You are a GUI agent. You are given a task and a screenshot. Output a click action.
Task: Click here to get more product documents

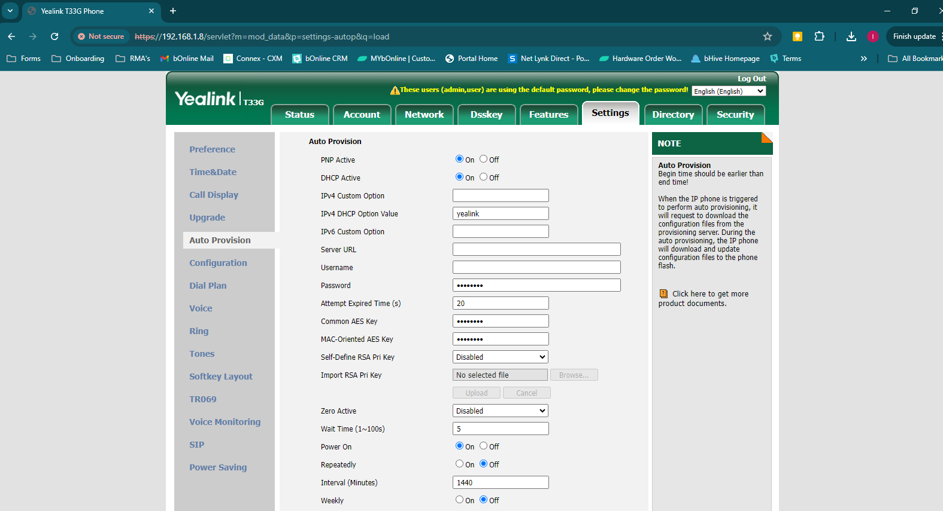[x=704, y=298]
